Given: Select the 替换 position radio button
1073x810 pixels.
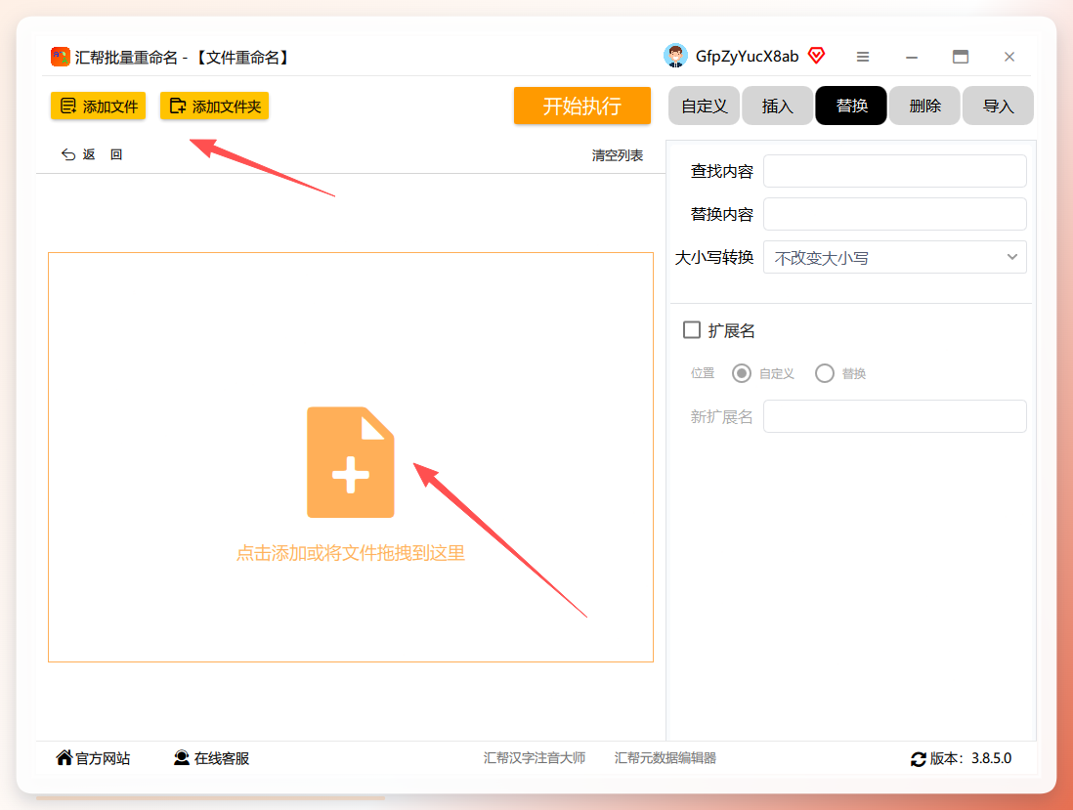Looking at the screenshot, I should click(825, 373).
